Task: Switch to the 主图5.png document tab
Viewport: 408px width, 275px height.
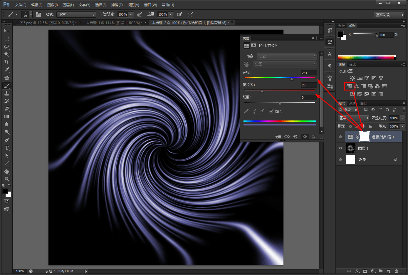Action: [x=46, y=23]
